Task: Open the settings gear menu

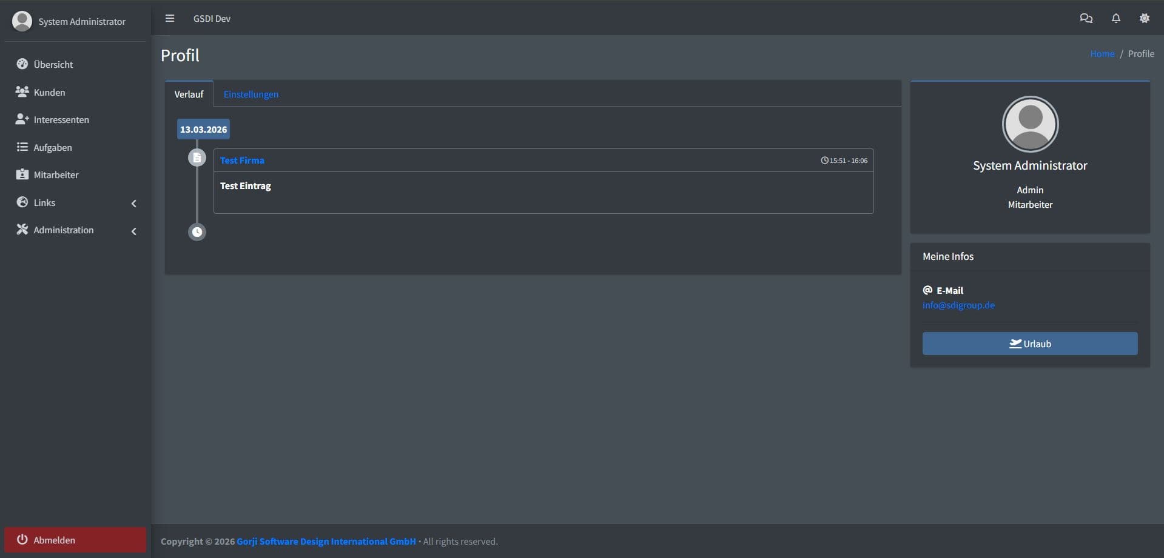Action: (1145, 18)
